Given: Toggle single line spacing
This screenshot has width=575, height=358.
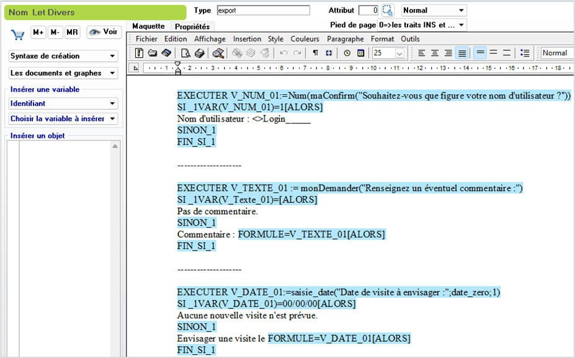Looking at the screenshot, I should pos(480,53).
